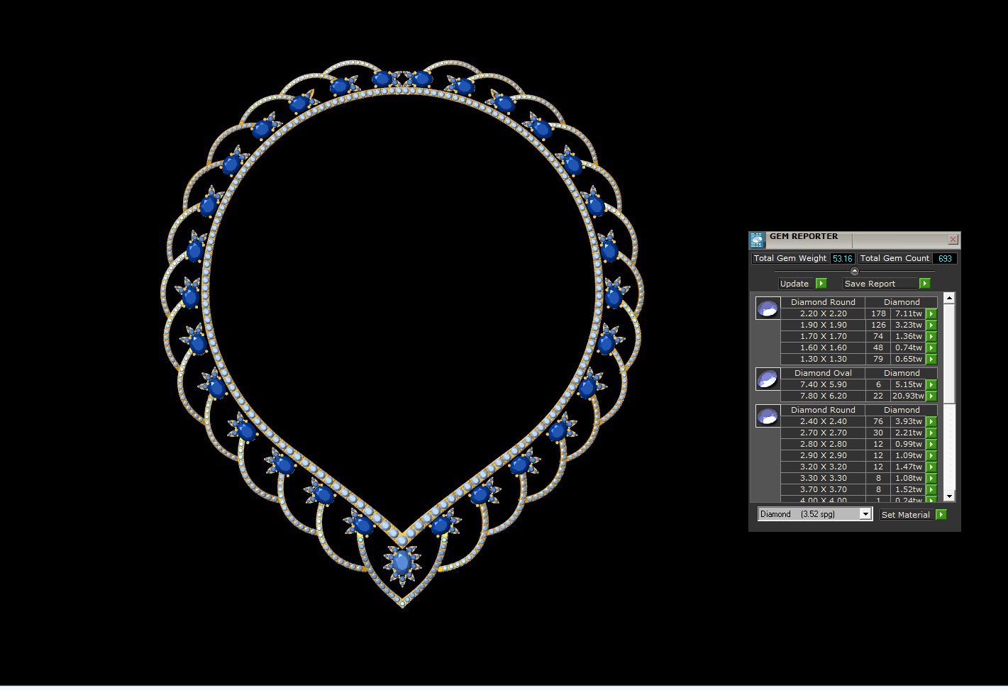The height and width of the screenshot is (690, 1008).
Task: Click the green arrow on the 2.40 X 2.40 row
Action: [931, 421]
